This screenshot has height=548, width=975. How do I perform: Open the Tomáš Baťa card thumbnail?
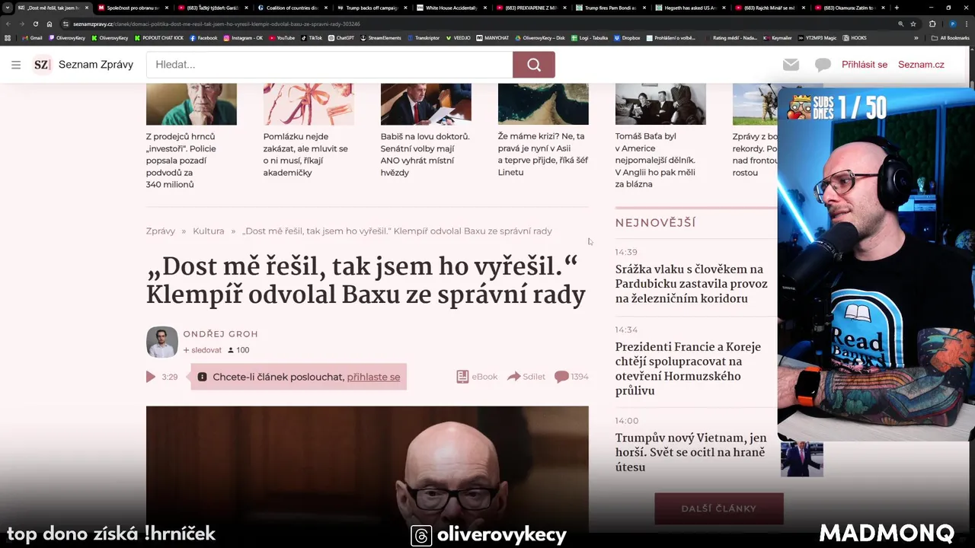[x=660, y=104]
